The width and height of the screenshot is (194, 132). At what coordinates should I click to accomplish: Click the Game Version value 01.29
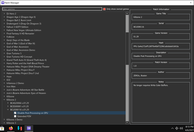point(136,37)
